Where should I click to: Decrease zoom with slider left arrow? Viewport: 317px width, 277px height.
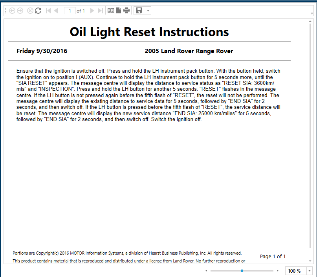(206, 271)
